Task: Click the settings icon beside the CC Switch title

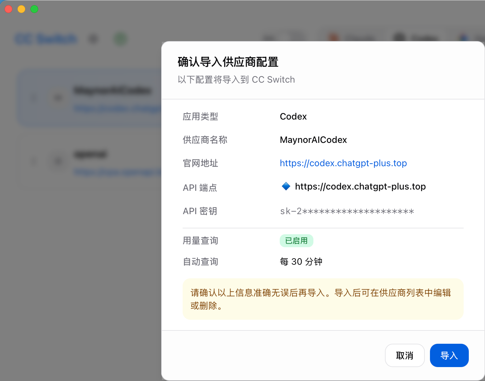Action: pos(94,39)
